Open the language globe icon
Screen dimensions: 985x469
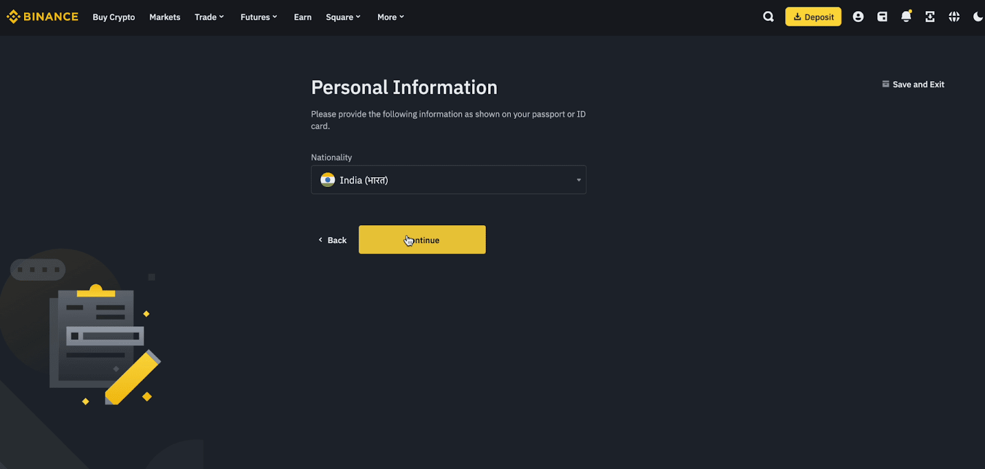pyautogui.click(x=954, y=17)
